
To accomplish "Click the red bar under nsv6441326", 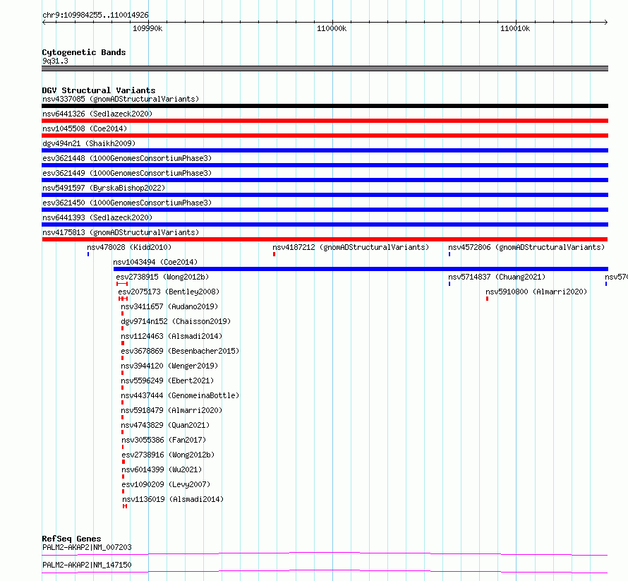I will click(325, 121).
